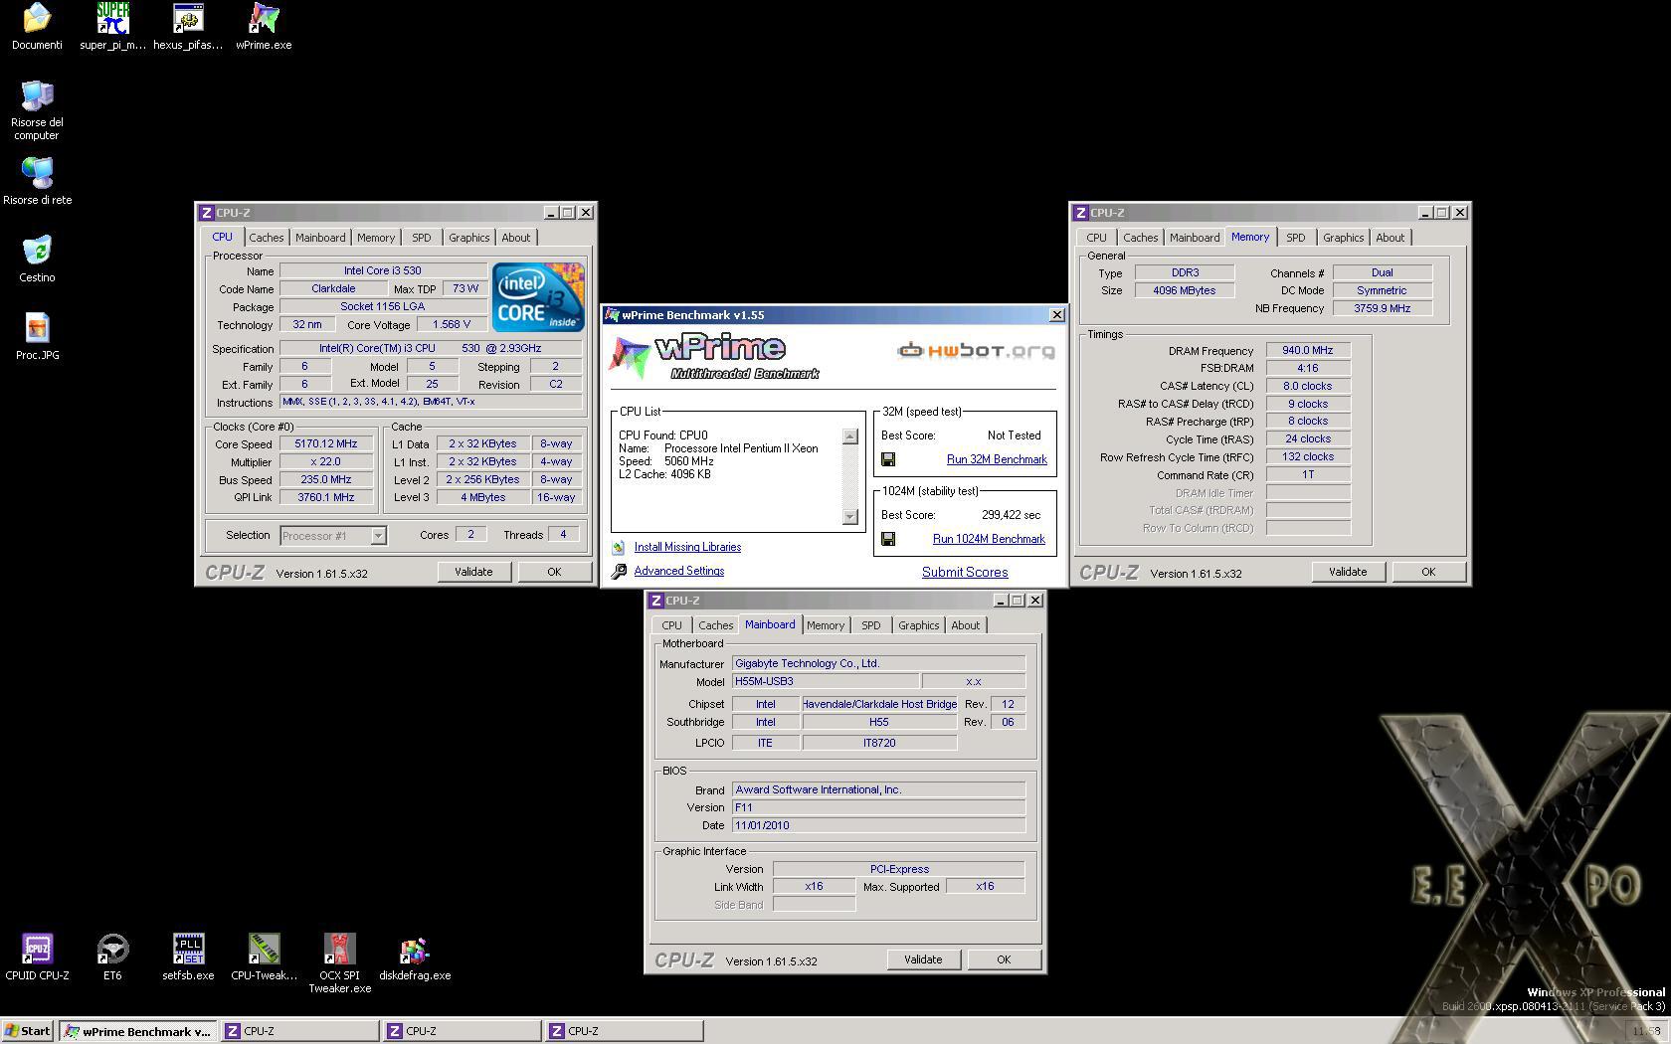The height and width of the screenshot is (1044, 1671).
Task: Click the Core Voltage 1.568 V value
Action: 452,324
